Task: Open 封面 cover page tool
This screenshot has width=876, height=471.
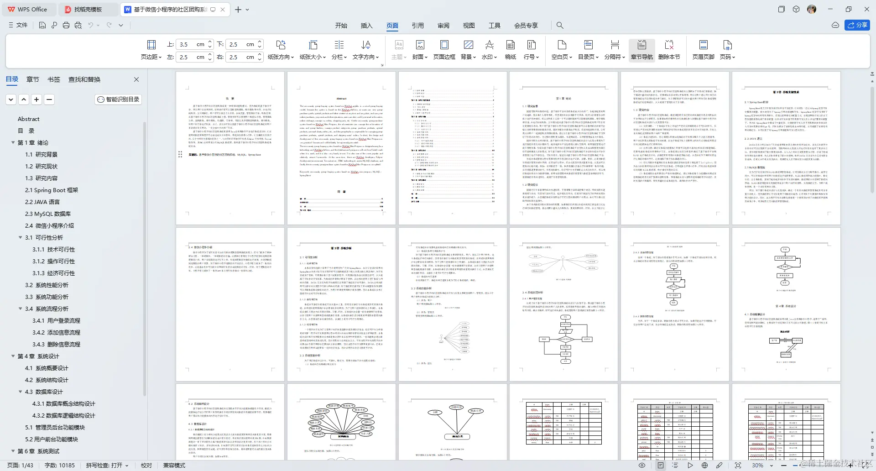Action: click(x=420, y=50)
